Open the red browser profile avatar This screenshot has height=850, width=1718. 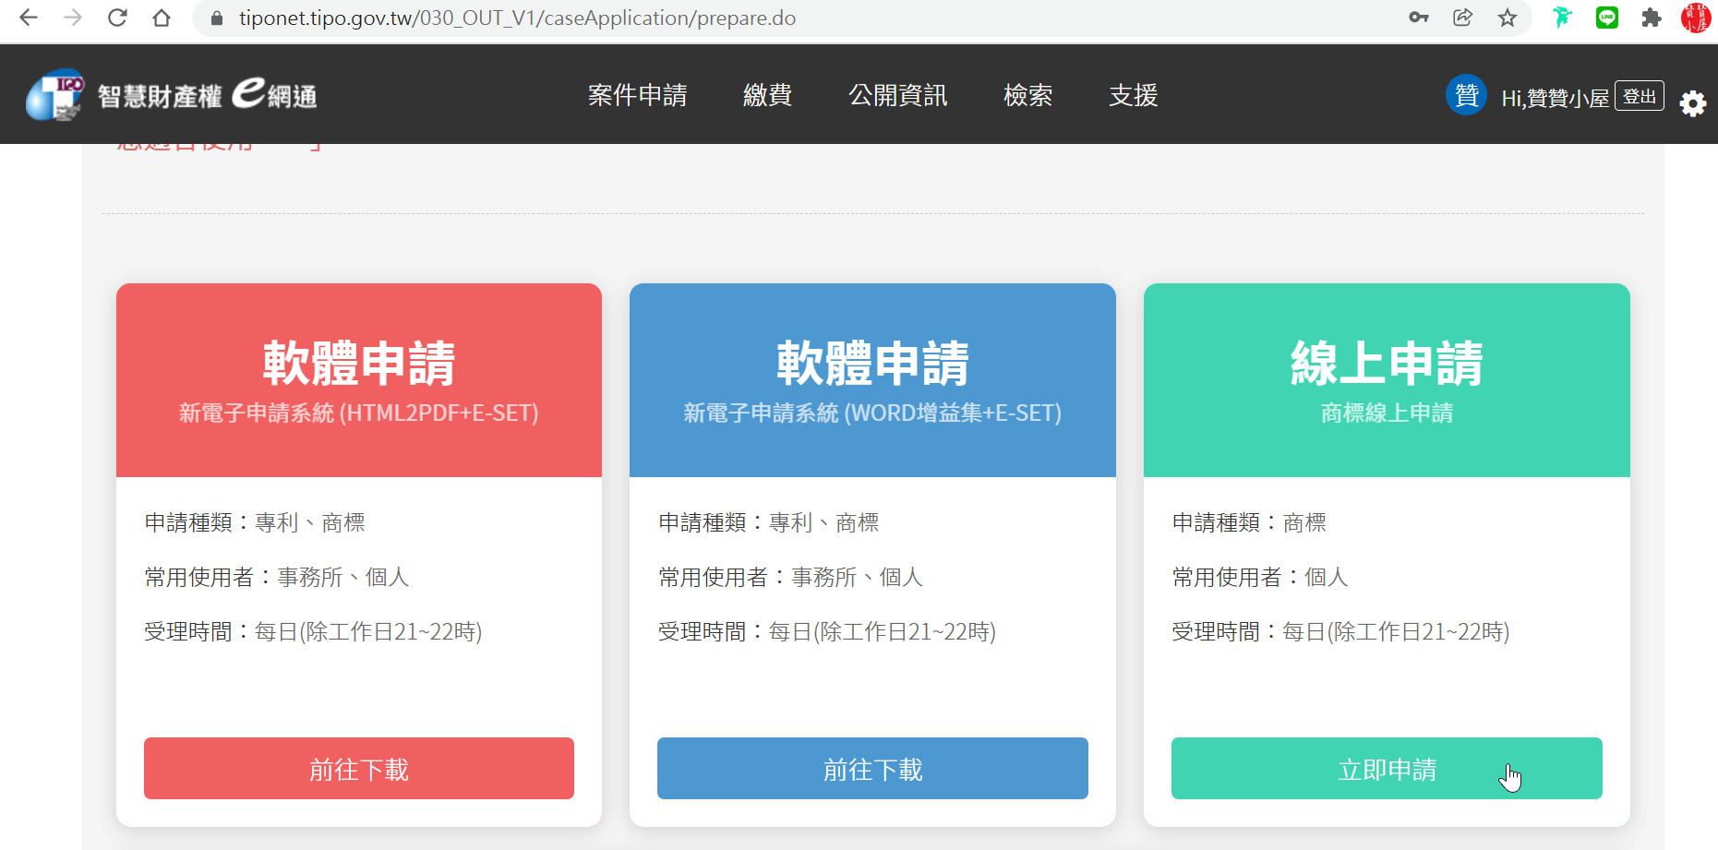click(x=1696, y=18)
